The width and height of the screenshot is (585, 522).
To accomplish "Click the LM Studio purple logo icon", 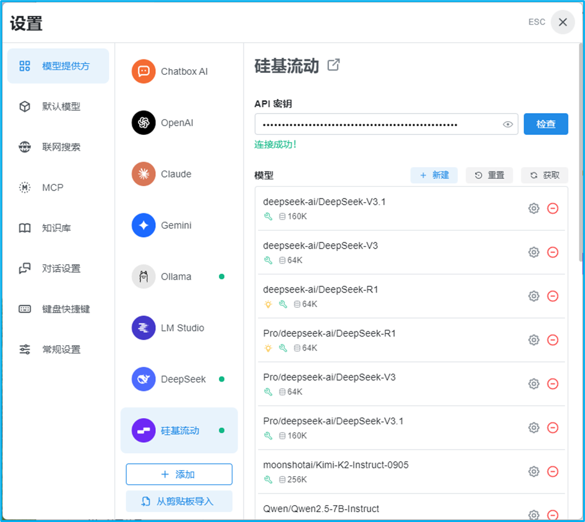I will (143, 328).
